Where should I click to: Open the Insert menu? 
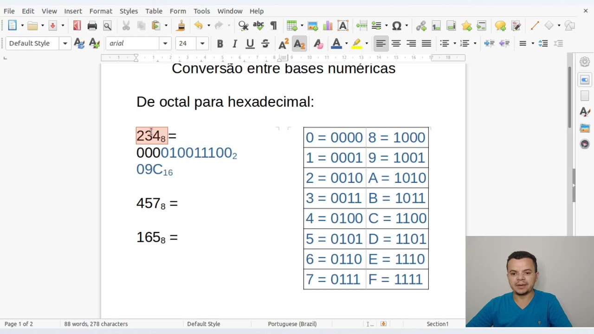click(73, 11)
